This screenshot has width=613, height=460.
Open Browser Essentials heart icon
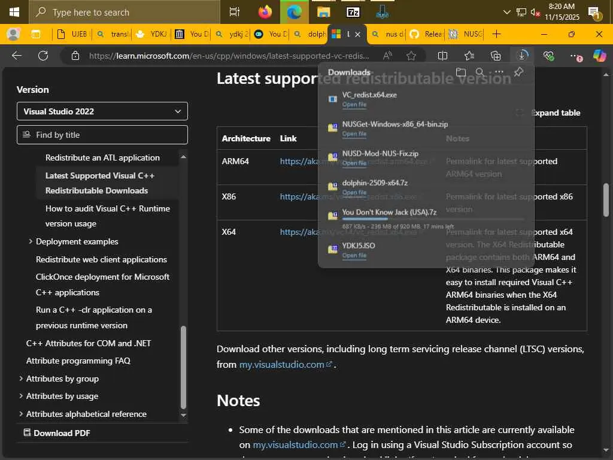tap(548, 56)
